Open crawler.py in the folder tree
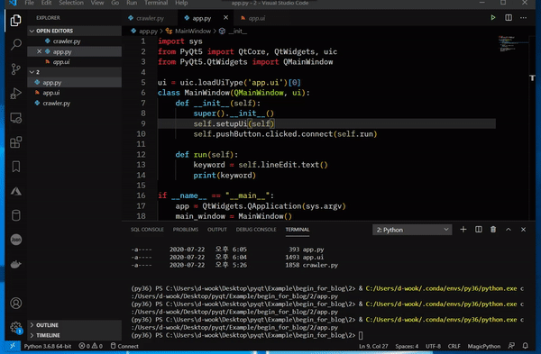Screen dimensions: 541x354 pos(75,103)
